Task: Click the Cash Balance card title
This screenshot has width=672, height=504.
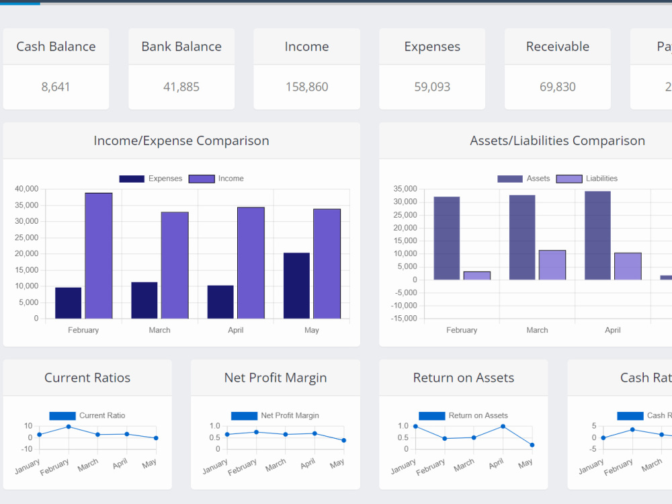Action: pyautogui.click(x=56, y=46)
